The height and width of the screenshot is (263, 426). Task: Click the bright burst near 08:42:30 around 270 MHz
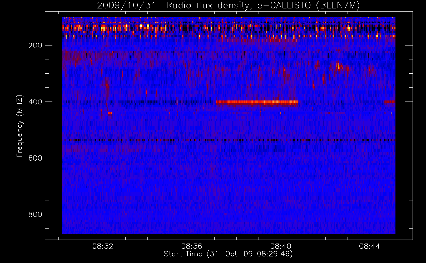pyautogui.click(x=339, y=66)
